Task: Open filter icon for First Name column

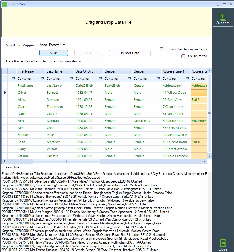Action: [x=42, y=79]
